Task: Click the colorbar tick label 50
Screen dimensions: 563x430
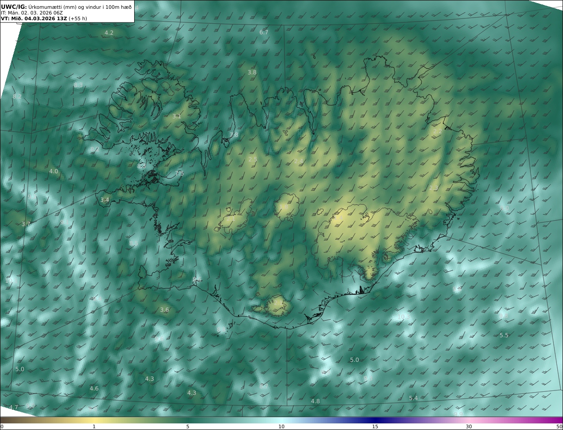Action: (559, 426)
